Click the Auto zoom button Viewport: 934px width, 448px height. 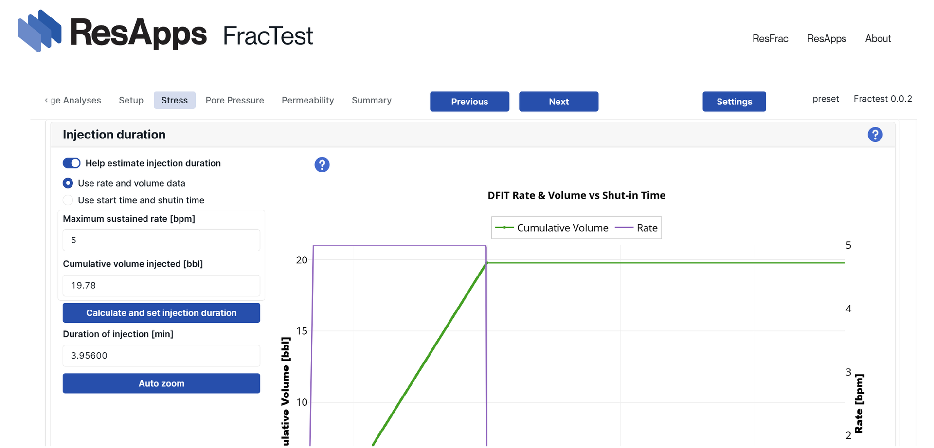[162, 383]
